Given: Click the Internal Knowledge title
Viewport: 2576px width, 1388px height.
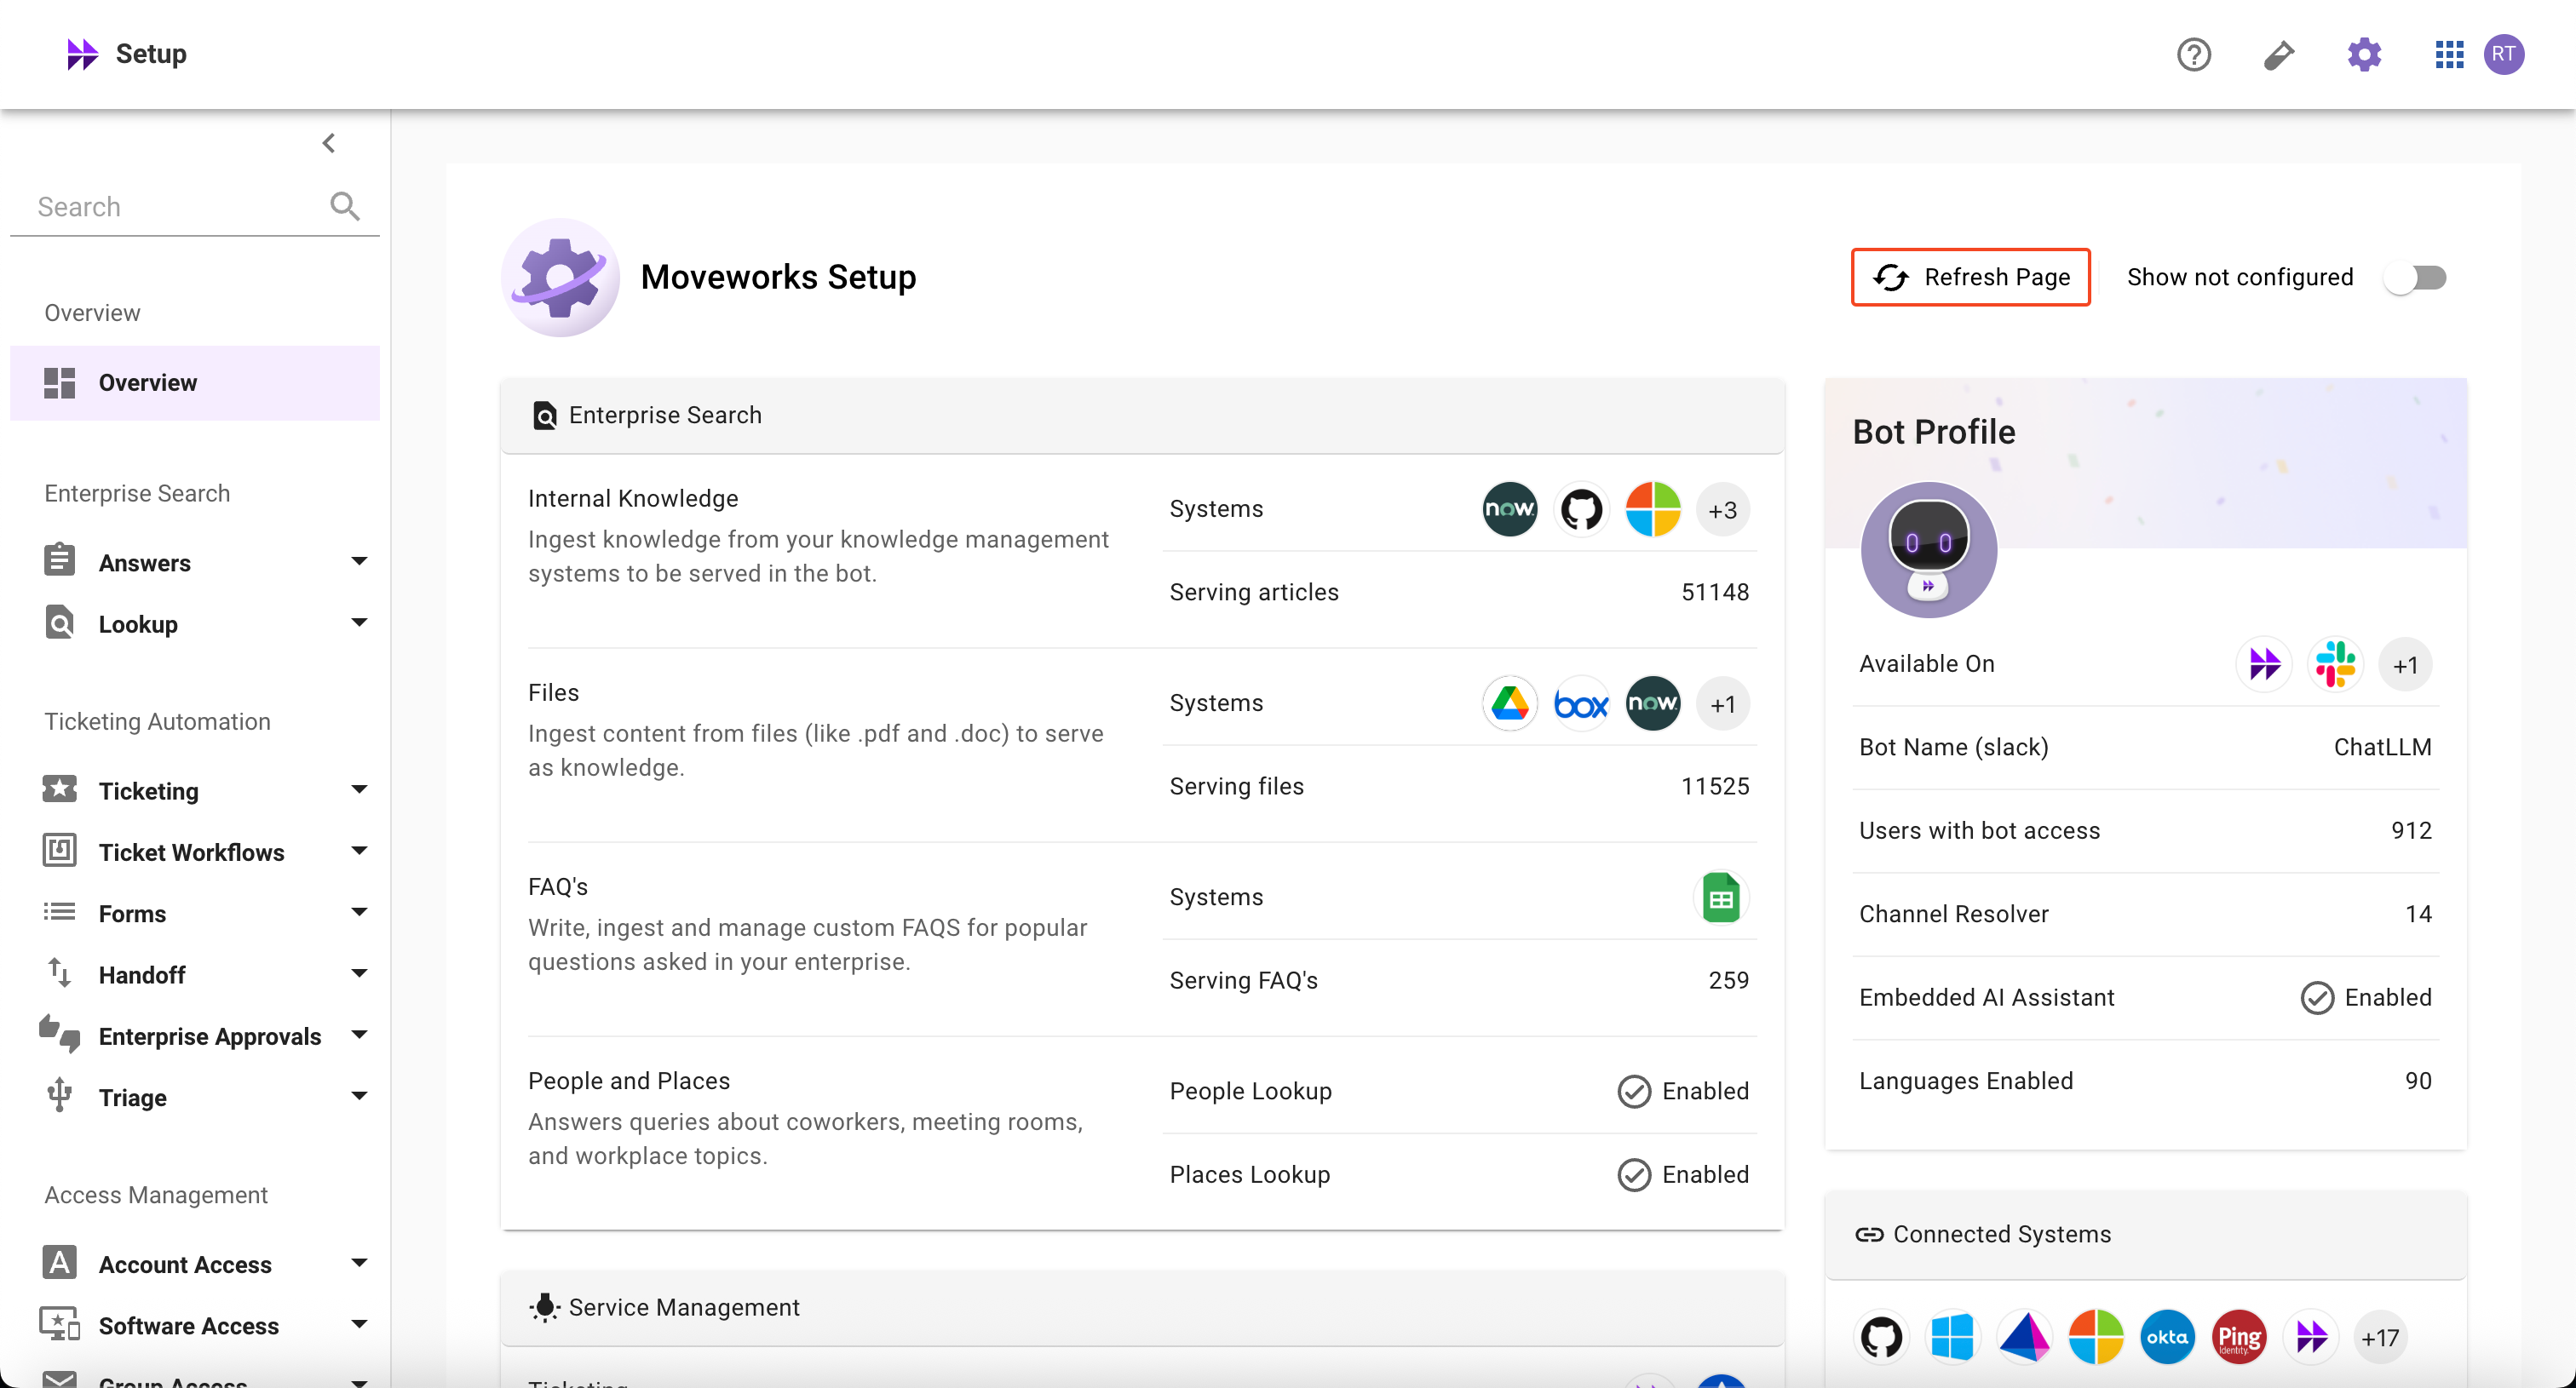Looking at the screenshot, I should coord(633,497).
